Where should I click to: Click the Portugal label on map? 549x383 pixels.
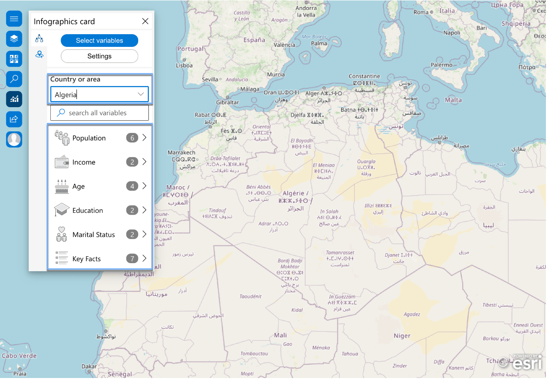tap(190, 49)
